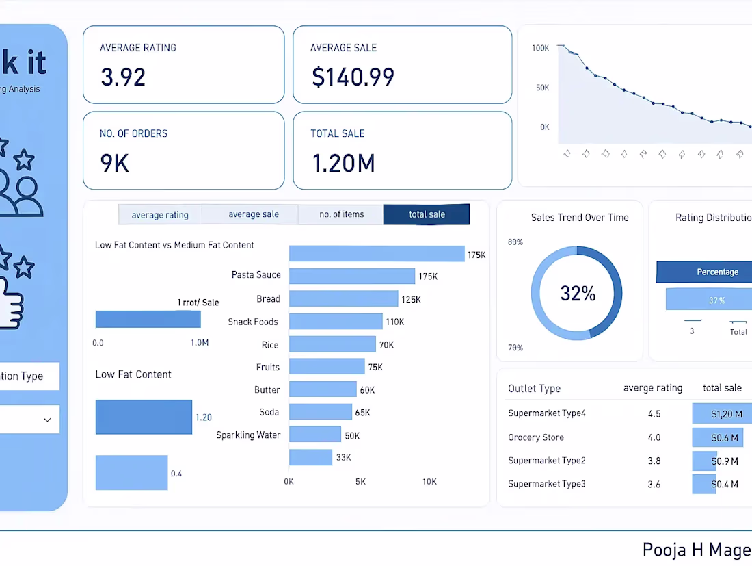Click the Pasta Sauce 175K bar
This screenshot has width=752, height=566.
click(352, 276)
